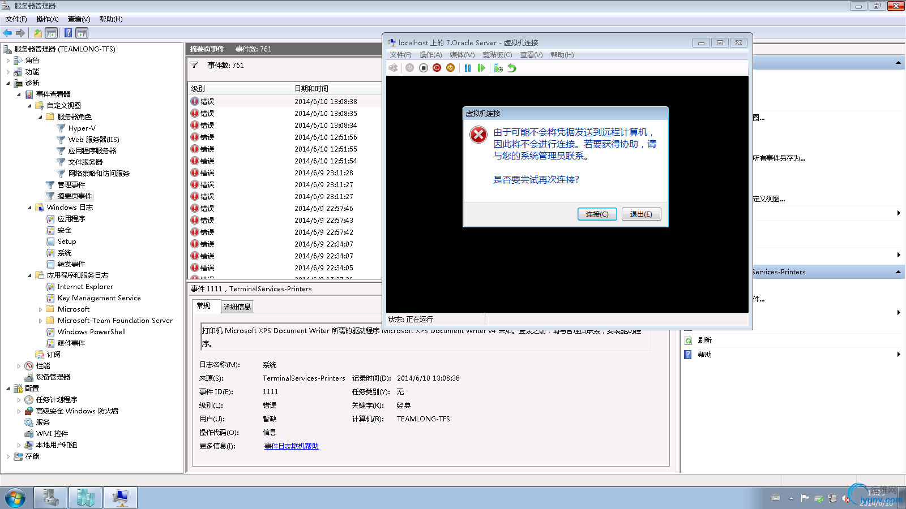
Task: Click the Snapshot icon in VM toolbar
Action: pos(498,68)
